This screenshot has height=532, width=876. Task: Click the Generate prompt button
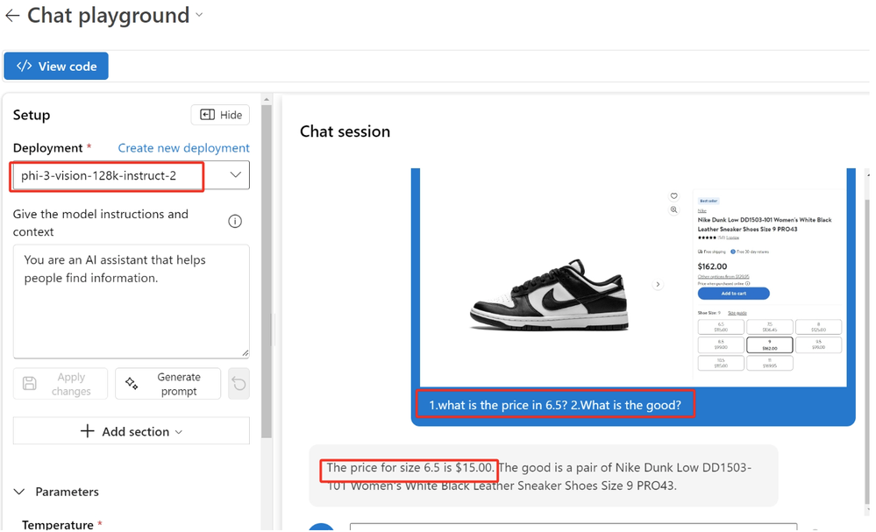click(x=167, y=384)
